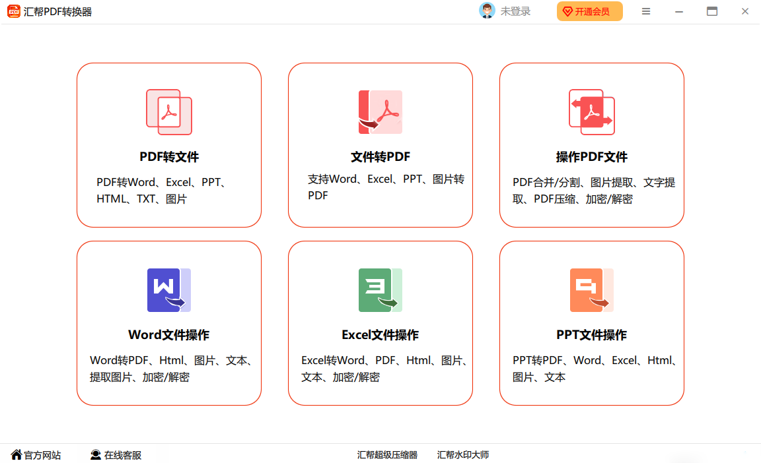Choose the Excel文件操作 title label
This screenshot has width=761, height=463.
pyautogui.click(x=380, y=335)
